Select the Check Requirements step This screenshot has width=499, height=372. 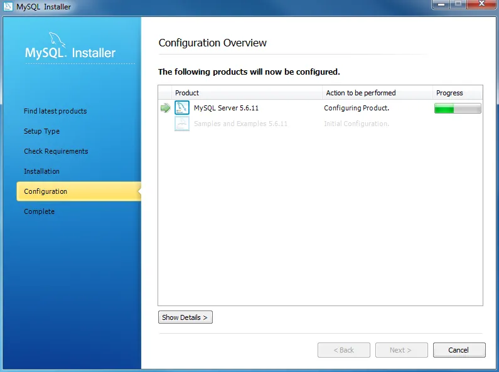pyautogui.click(x=56, y=151)
